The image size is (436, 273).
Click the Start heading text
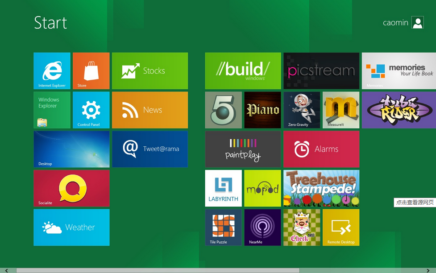click(x=50, y=22)
